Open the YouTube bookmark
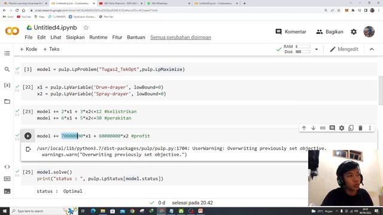The width and height of the screenshot is (383, 215). [x=24, y=17]
